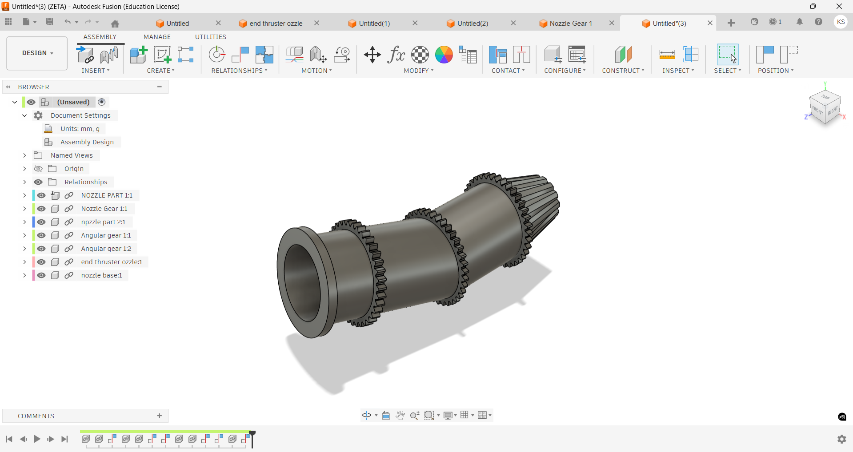Open the ASSEMBLY ribbon tab
Viewport: 853px width, 452px height.
[100, 37]
